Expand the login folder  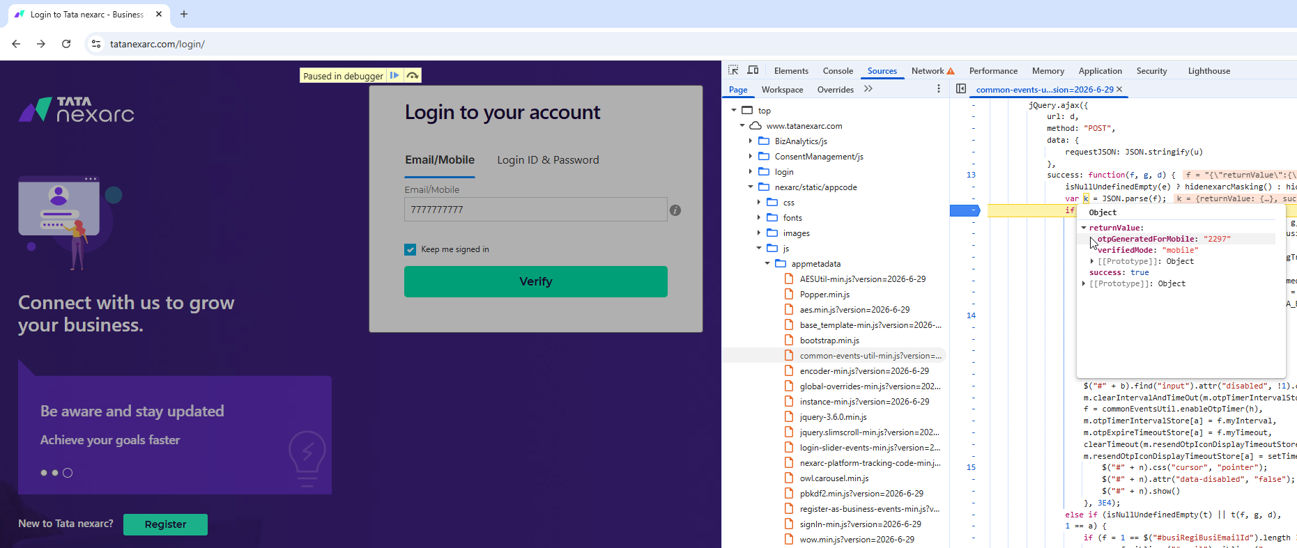coord(751,172)
